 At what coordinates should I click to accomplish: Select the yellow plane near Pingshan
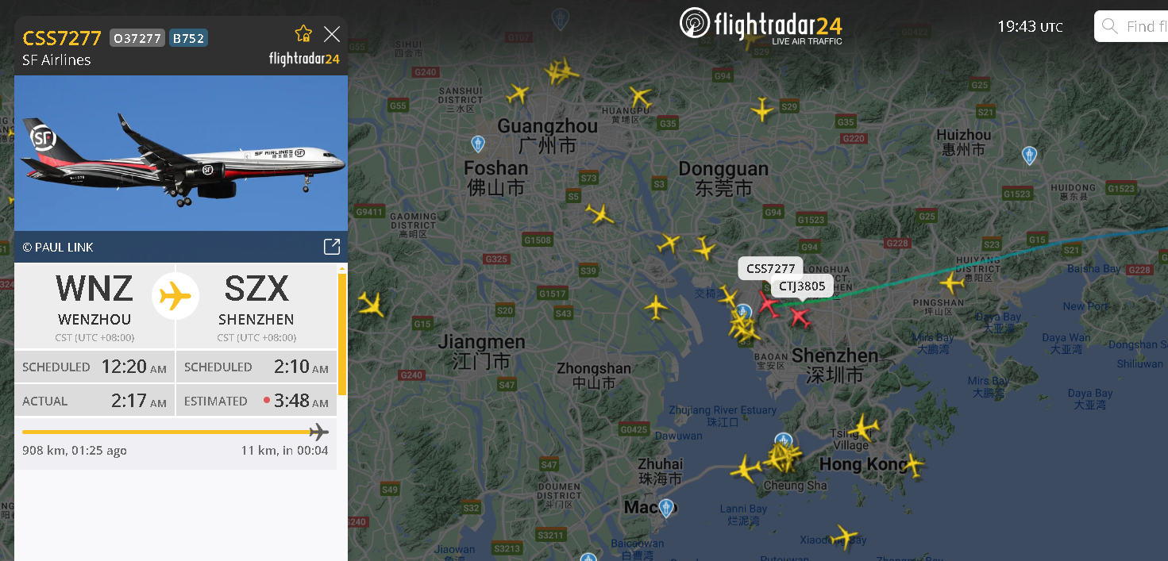coord(951,282)
